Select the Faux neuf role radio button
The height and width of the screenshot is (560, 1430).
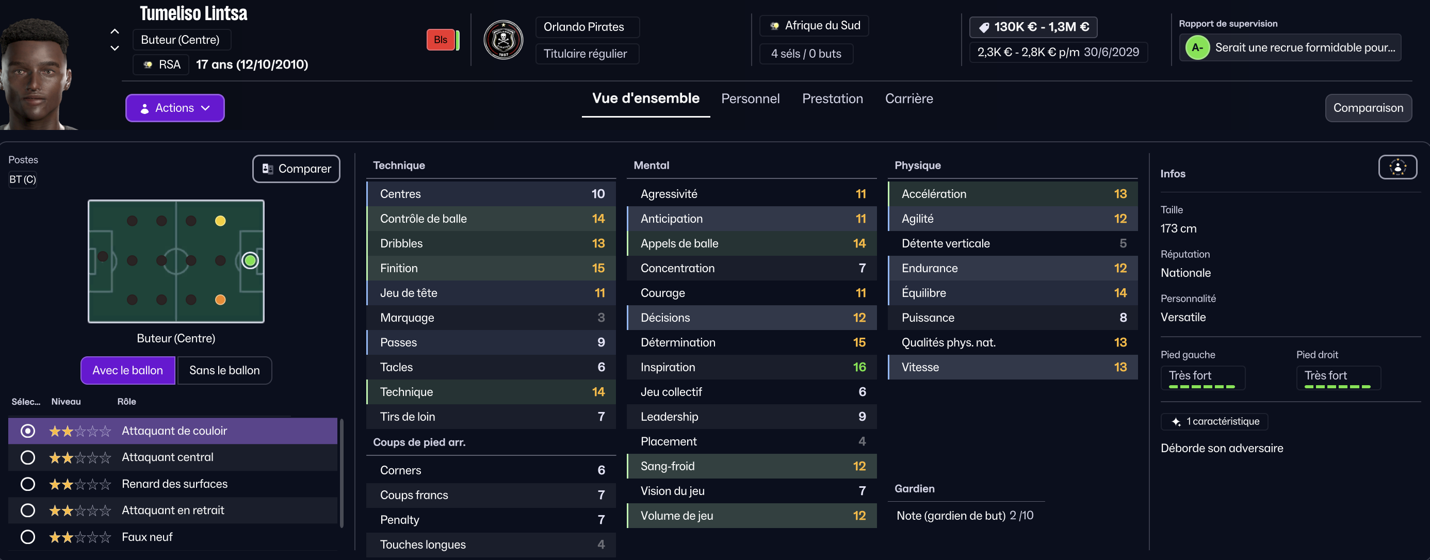pos(27,537)
